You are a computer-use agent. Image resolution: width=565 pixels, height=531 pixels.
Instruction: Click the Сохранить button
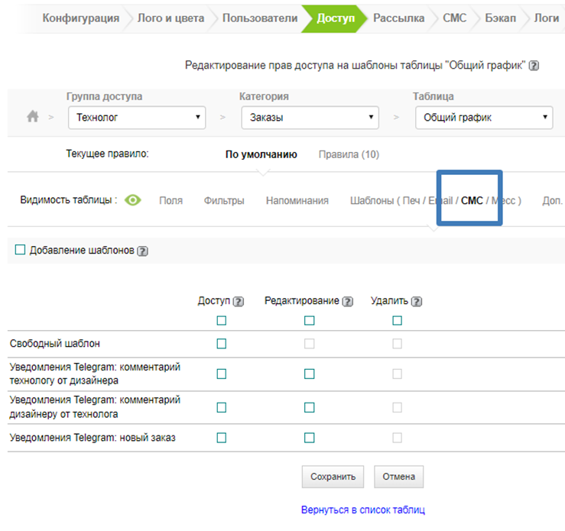333,477
